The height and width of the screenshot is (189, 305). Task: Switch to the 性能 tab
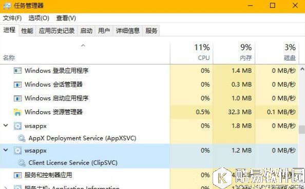tap(27, 31)
